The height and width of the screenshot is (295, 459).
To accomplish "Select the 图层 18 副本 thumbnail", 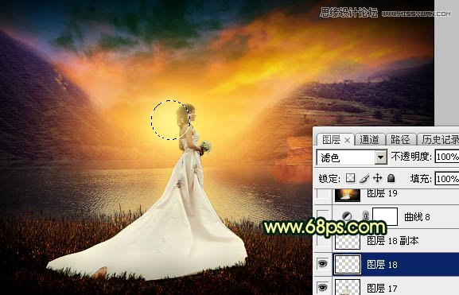I will 348,241.
